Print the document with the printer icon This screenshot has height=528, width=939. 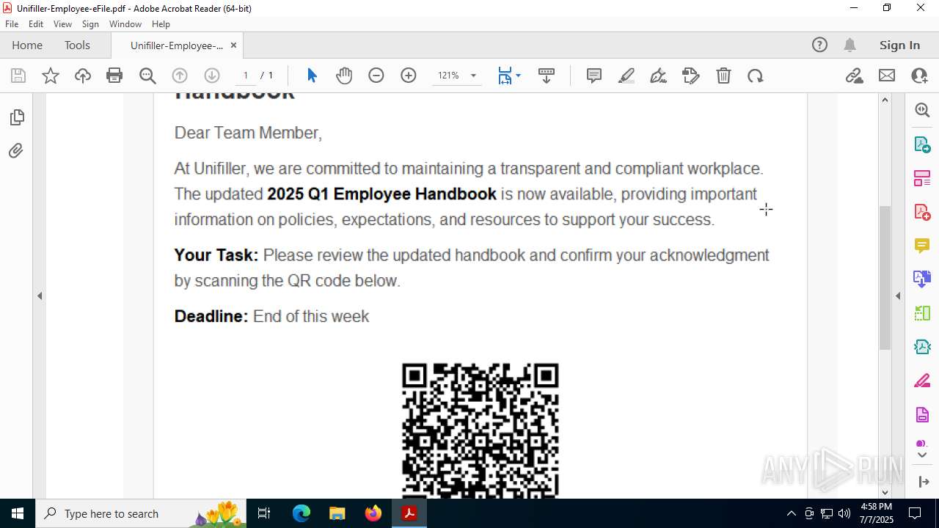click(114, 76)
